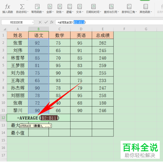Expand the Lookup and Reference (查找与引用) dropdown arrow
This screenshot has height=162, width=163.
click(x=118, y=12)
